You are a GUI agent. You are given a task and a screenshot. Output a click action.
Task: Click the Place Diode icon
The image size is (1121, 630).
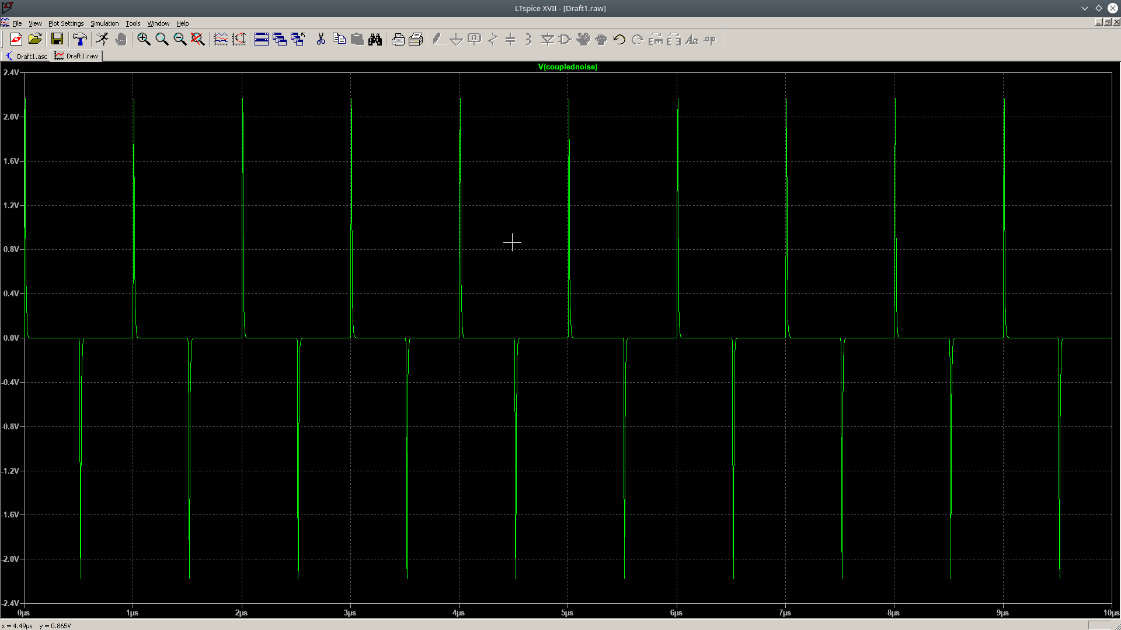coord(546,39)
